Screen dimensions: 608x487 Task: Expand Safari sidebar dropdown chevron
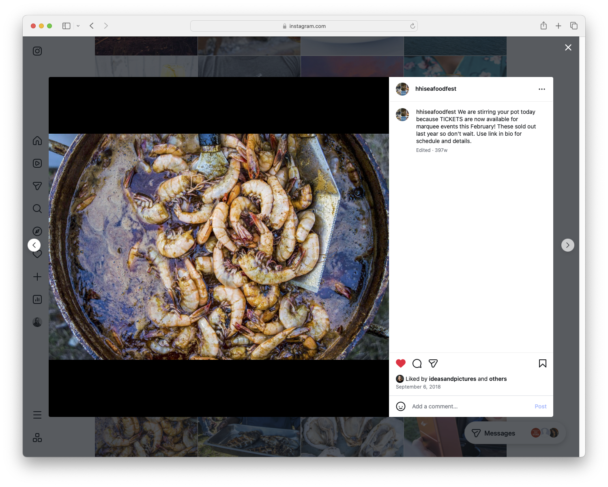78,26
